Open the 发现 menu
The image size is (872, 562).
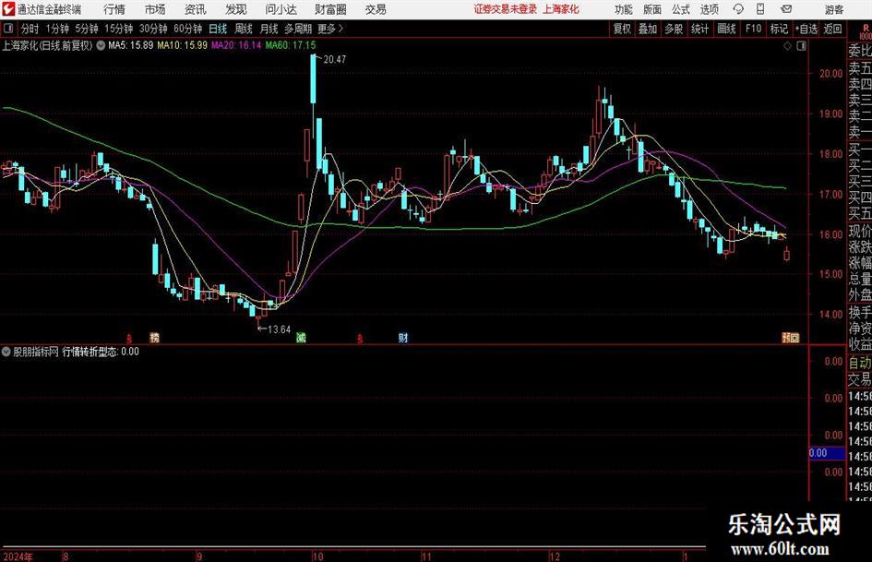[236, 9]
